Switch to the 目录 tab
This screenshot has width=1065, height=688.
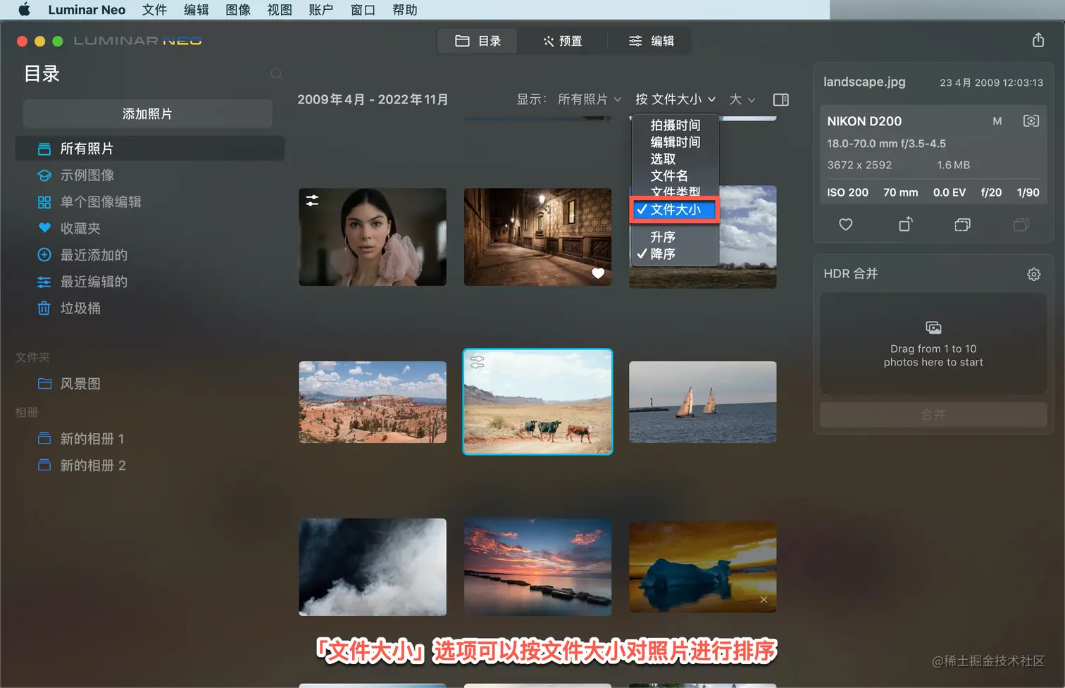pyautogui.click(x=478, y=41)
